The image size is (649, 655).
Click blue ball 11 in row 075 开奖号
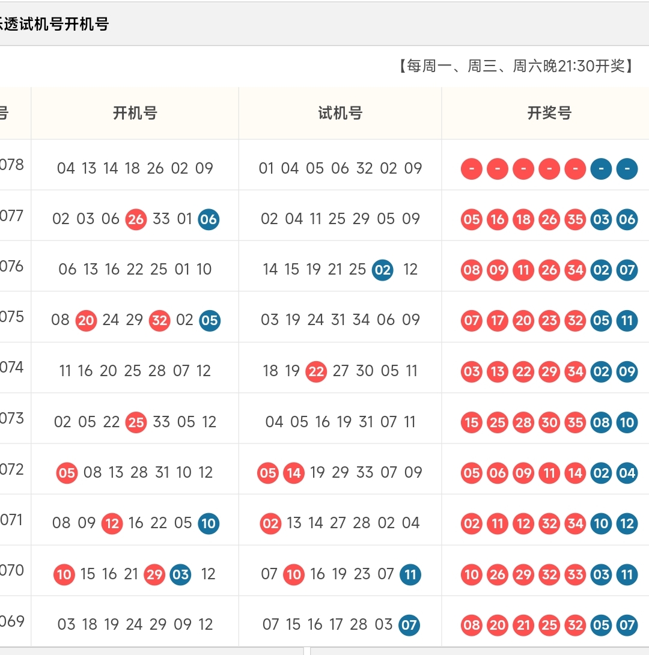627,320
